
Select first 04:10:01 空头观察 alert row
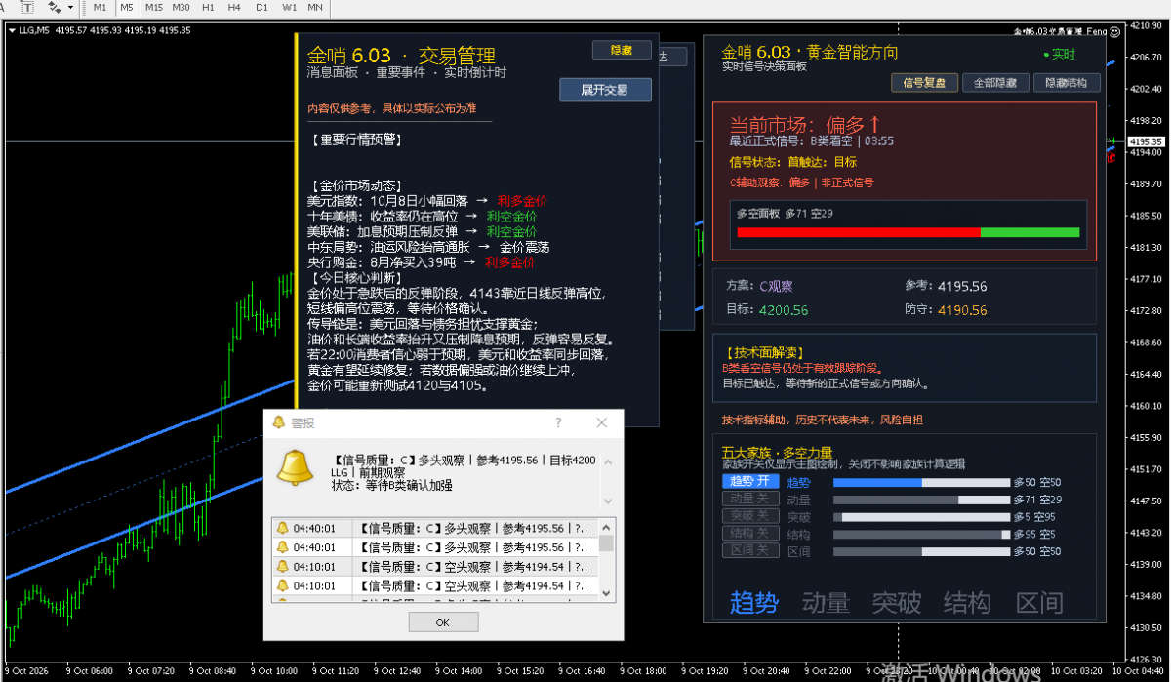pyautogui.click(x=435, y=566)
